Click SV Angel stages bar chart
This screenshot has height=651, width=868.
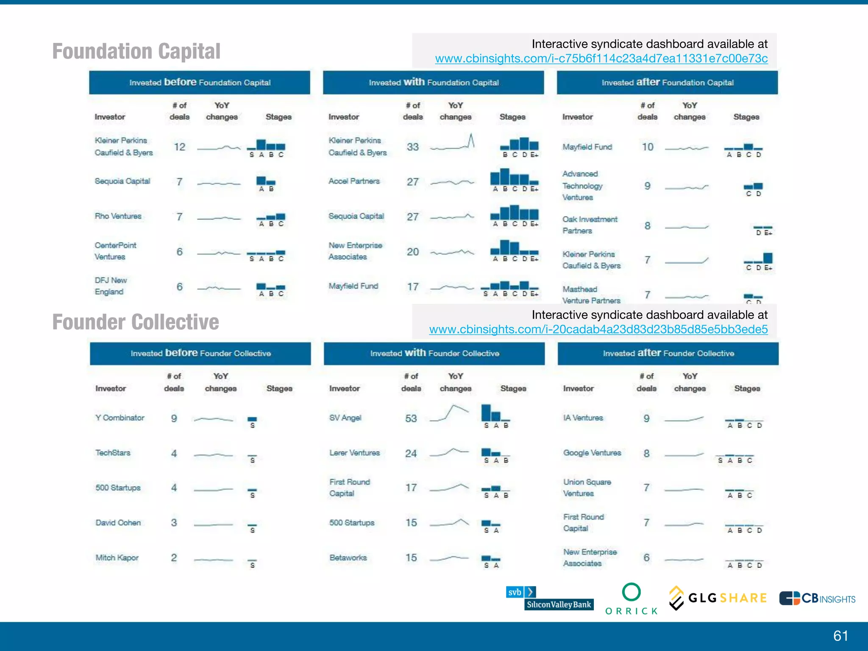pos(496,416)
